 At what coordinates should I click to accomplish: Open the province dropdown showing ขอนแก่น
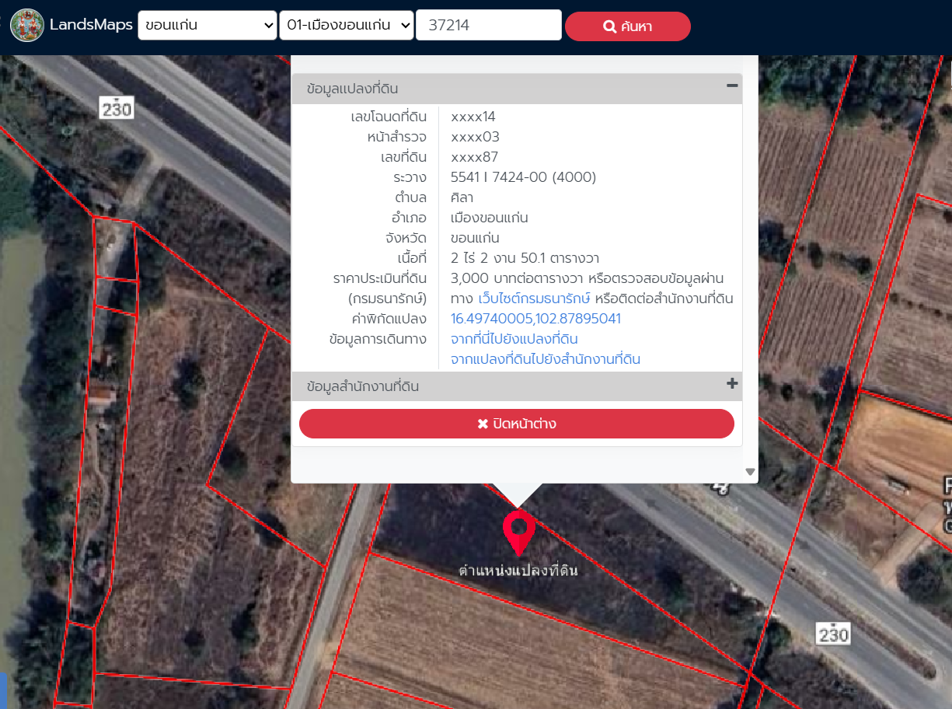207,26
